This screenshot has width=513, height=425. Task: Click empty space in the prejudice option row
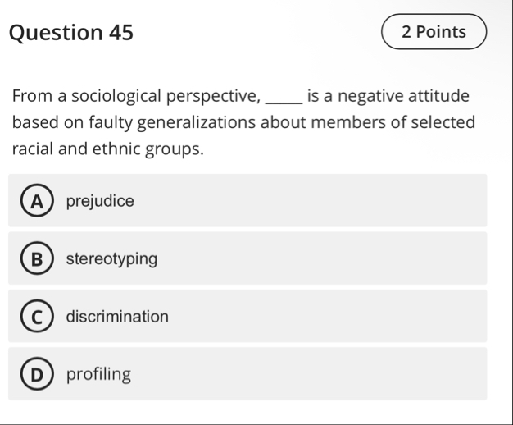pyautogui.click(x=328, y=201)
